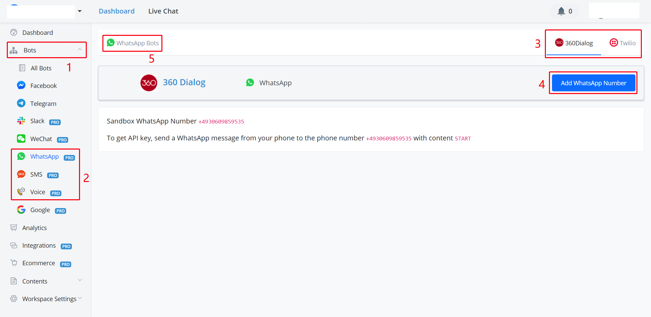651x317 pixels.
Task: Click the Google PRO badge
Action: (60, 211)
